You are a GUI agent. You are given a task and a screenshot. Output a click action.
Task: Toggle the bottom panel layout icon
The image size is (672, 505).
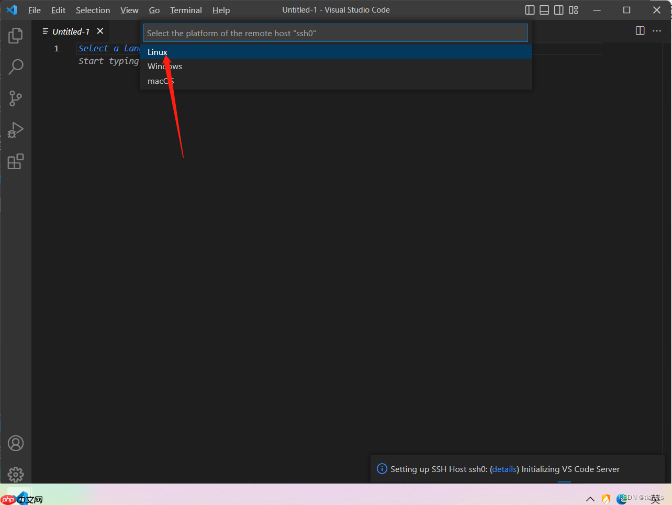point(544,10)
